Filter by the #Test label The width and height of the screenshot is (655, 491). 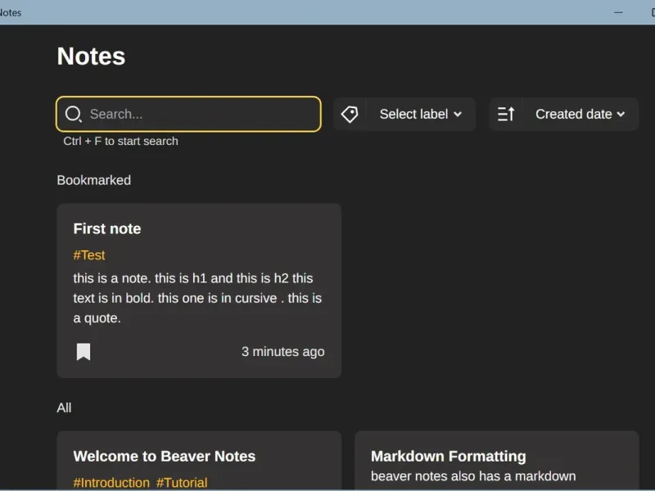pyautogui.click(x=89, y=255)
